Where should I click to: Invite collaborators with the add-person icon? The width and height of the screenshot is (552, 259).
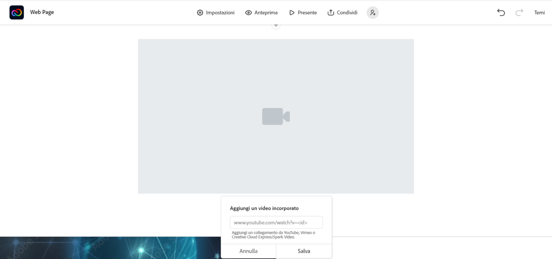(373, 12)
